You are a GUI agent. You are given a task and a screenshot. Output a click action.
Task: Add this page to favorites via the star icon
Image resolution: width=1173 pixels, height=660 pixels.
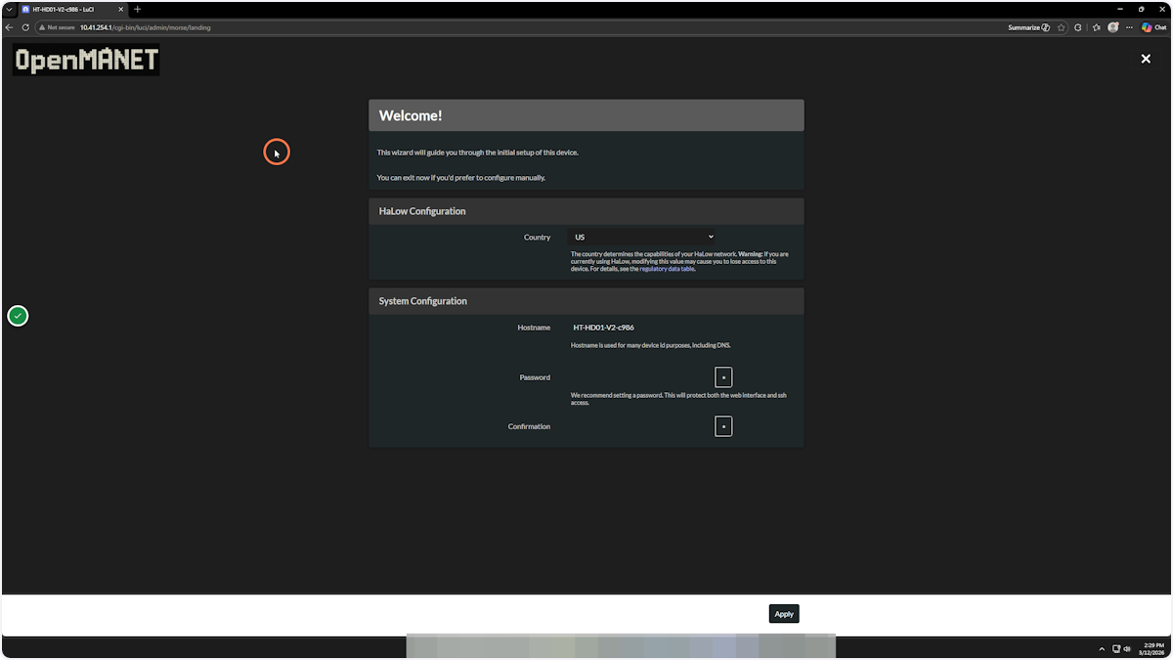(1062, 27)
